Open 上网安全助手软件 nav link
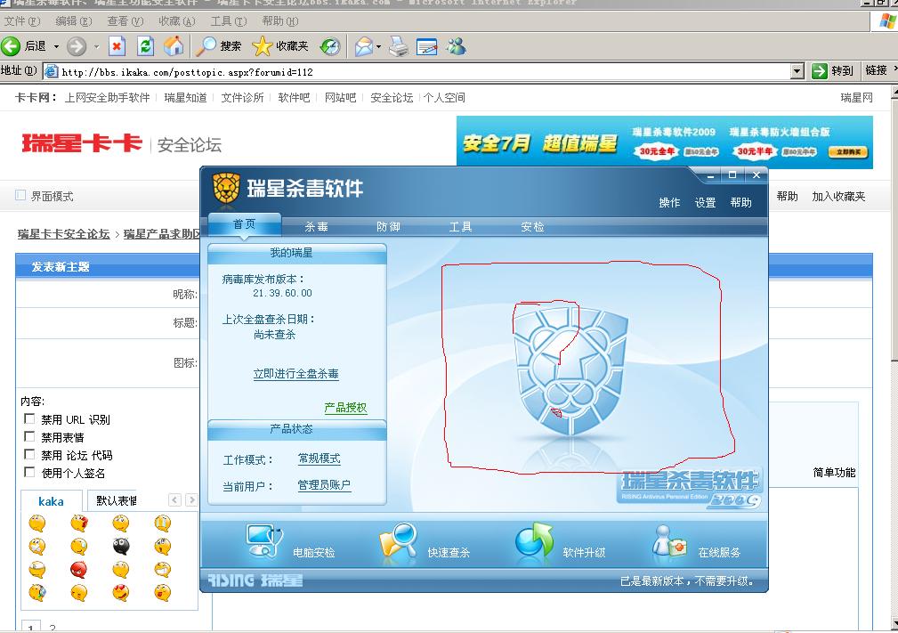The height and width of the screenshot is (633, 898). coord(107,98)
